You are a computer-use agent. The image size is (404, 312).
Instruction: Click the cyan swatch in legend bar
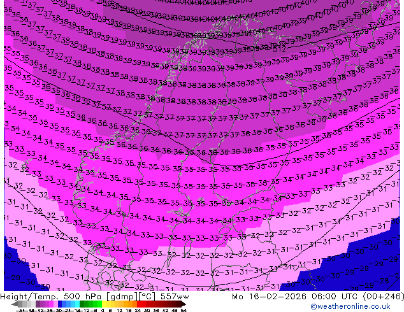point(78,304)
